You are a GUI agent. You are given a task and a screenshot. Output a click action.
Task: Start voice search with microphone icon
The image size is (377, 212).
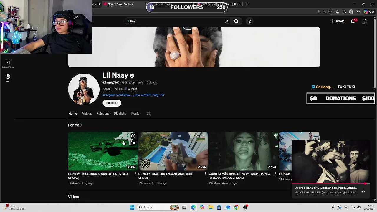[x=249, y=21]
